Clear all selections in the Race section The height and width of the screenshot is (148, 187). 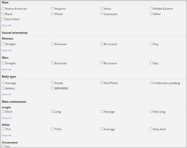point(7,26)
